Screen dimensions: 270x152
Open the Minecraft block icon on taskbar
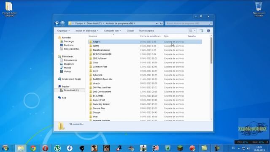[x=180, y=148]
